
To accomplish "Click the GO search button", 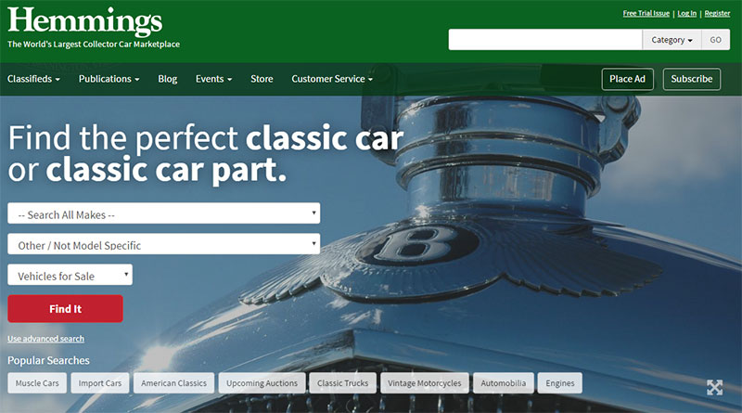I will pos(715,40).
